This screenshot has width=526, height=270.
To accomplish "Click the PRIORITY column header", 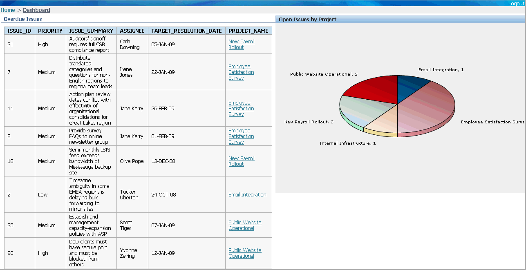I will tap(50, 31).
